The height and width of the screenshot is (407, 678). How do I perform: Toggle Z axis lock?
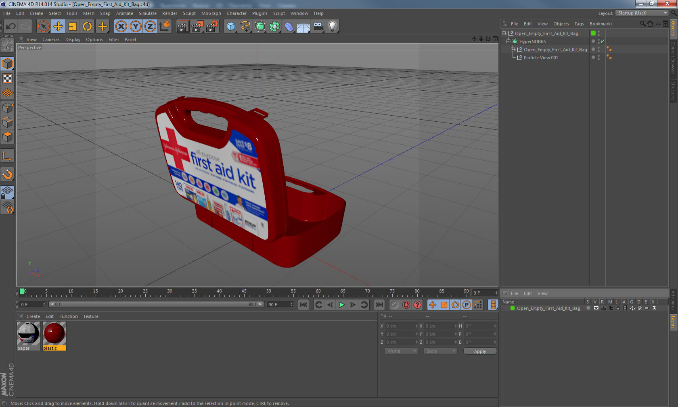pos(150,27)
